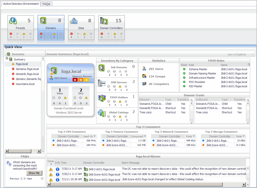
Task: Click the Infrastructure Master role row
Action: [x=215, y=78]
